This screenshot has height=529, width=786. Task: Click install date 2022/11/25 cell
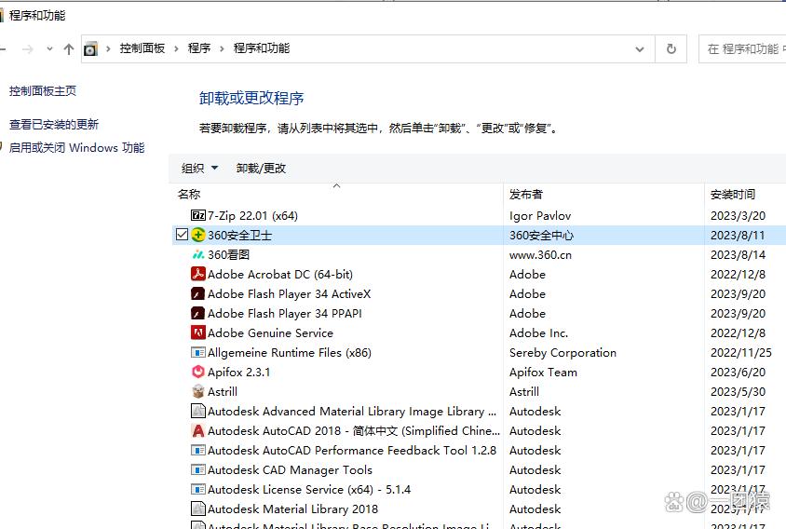tap(741, 352)
